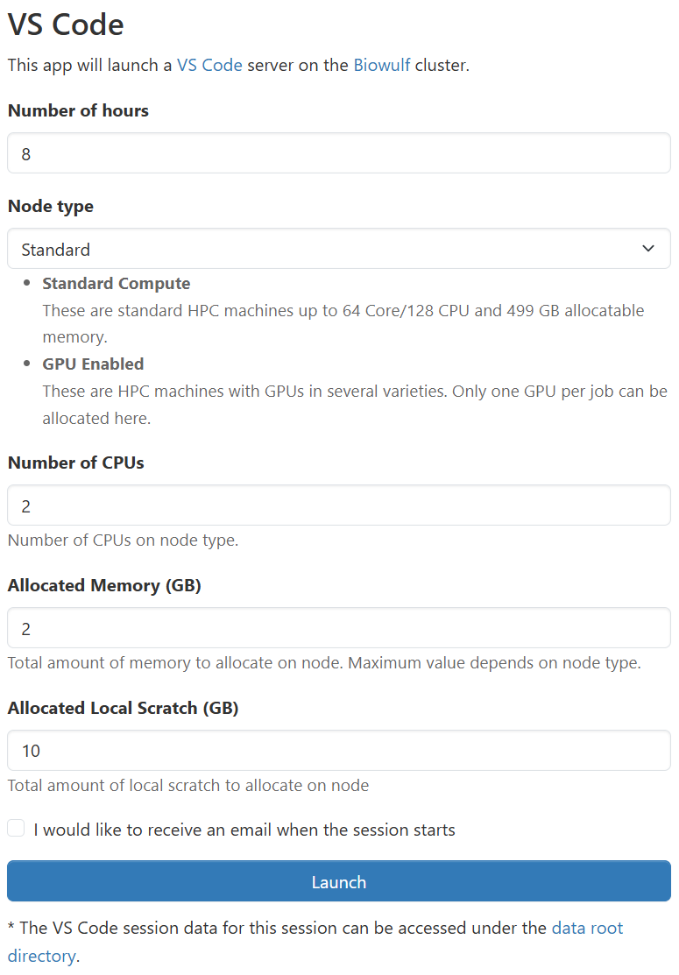Click the VS Code page heading

coord(66,24)
